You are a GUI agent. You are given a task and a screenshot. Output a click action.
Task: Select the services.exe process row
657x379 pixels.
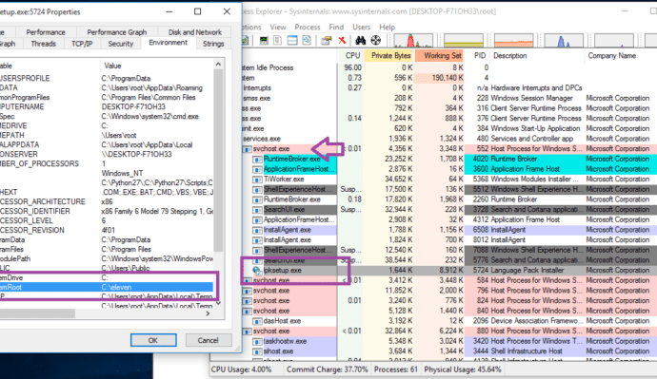point(449,139)
